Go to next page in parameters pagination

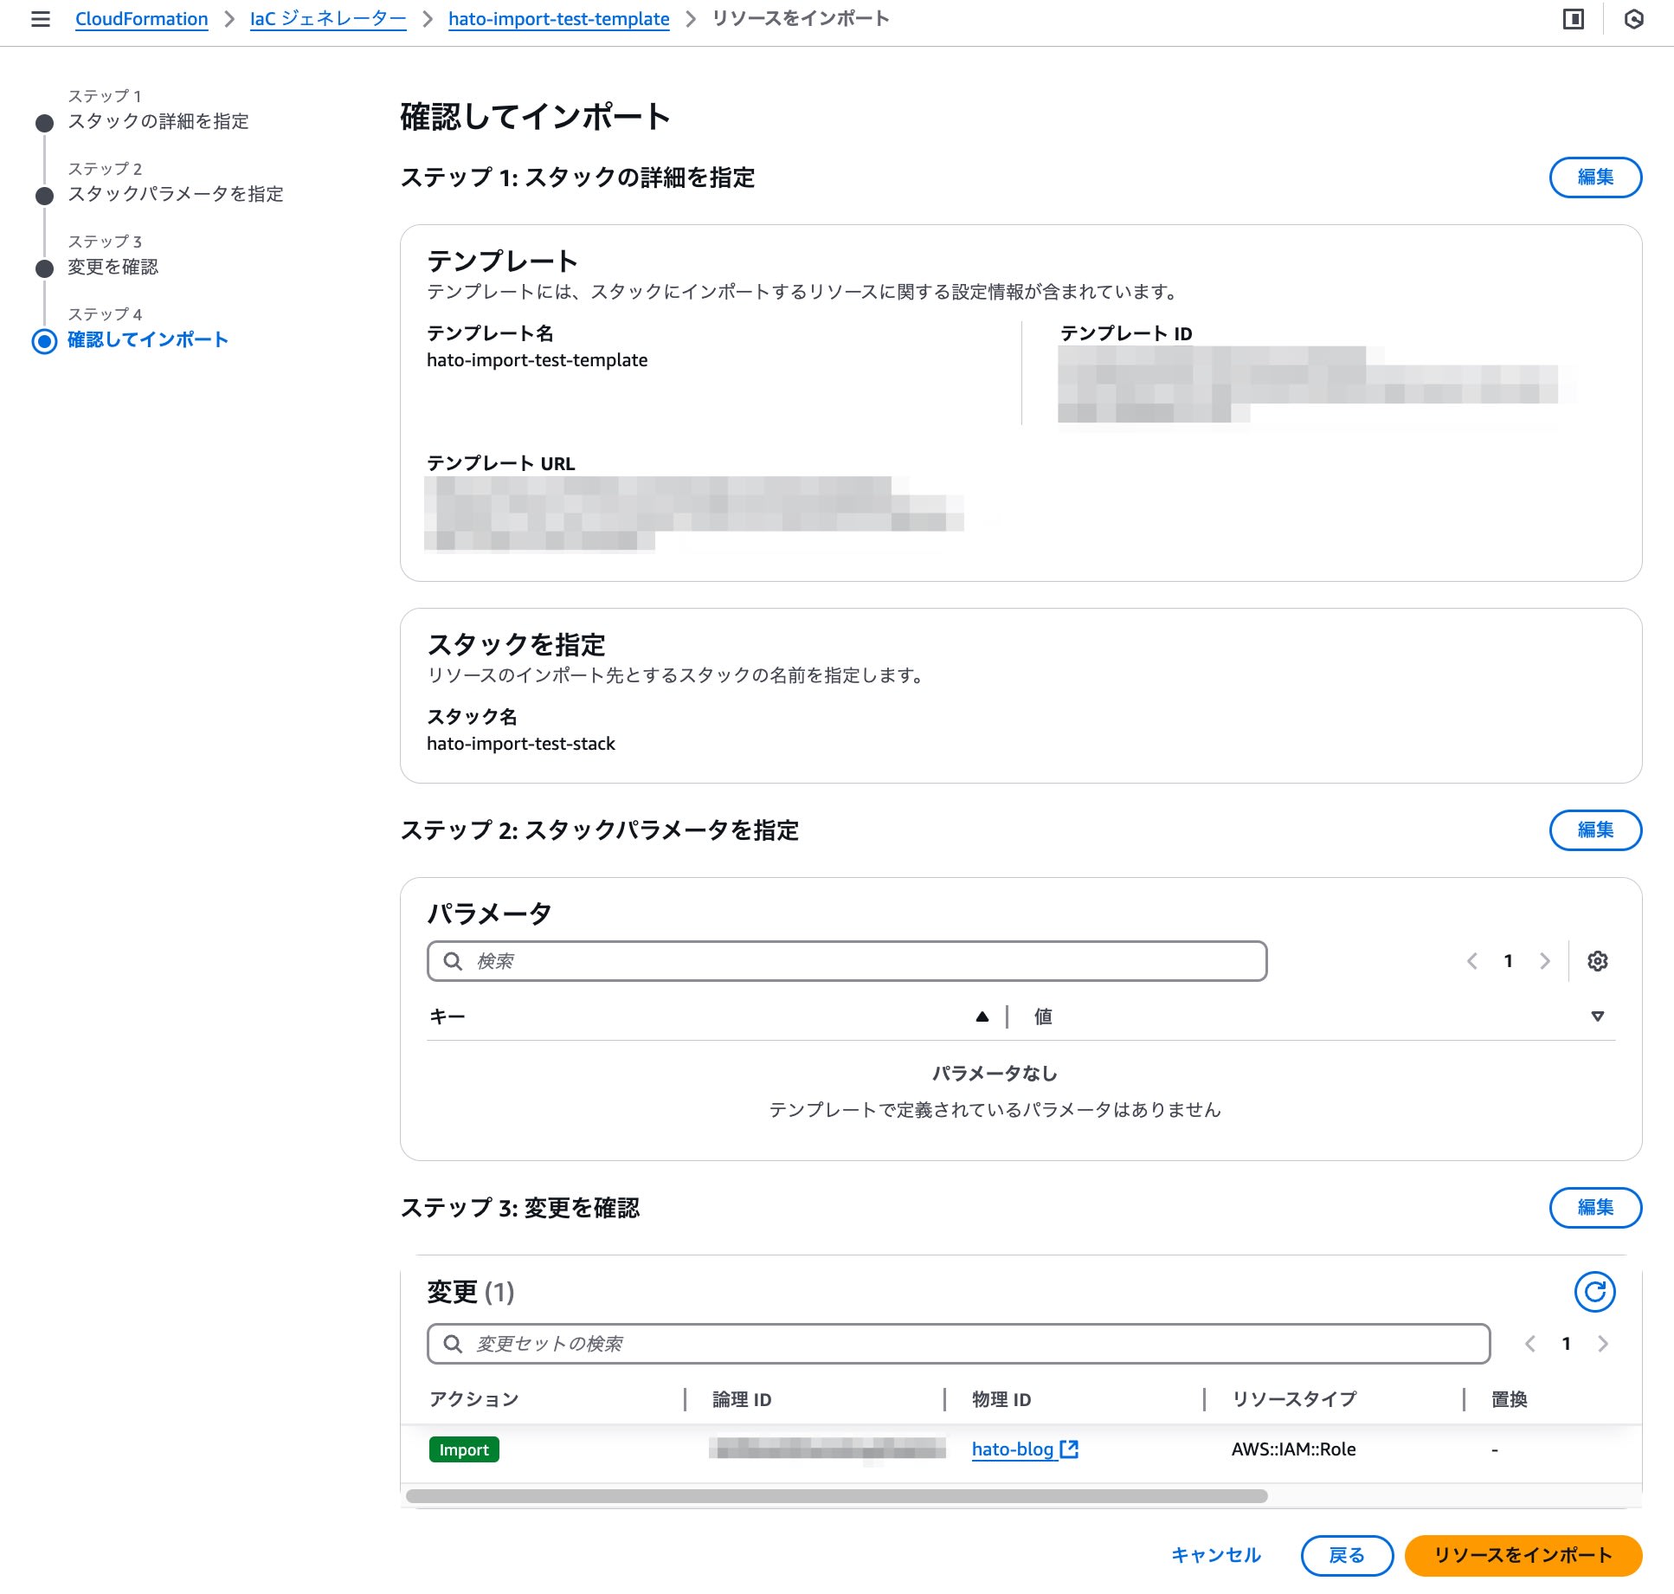point(1545,961)
